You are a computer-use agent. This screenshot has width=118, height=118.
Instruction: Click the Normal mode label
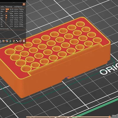pyautogui.click(x=4, y=29)
